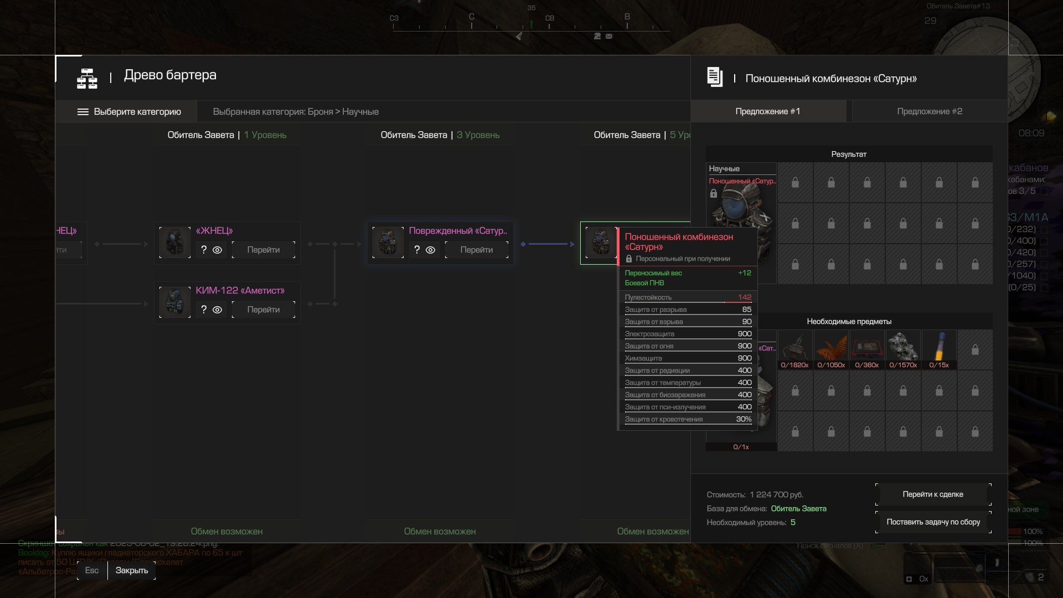This screenshot has width=1063, height=598.
Task: Click required item with 0/1820x count
Action: pyautogui.click(x=795, y=349)
